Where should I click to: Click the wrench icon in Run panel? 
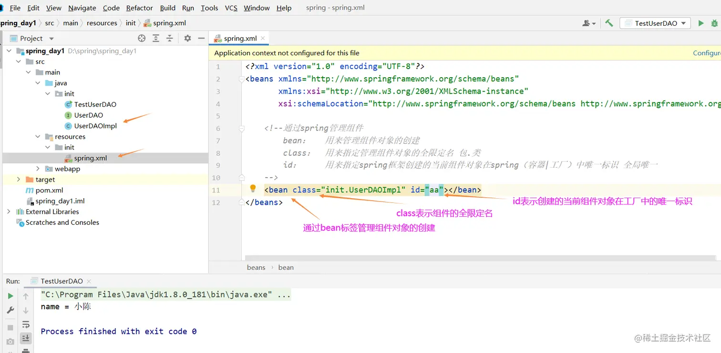(10, 310)
